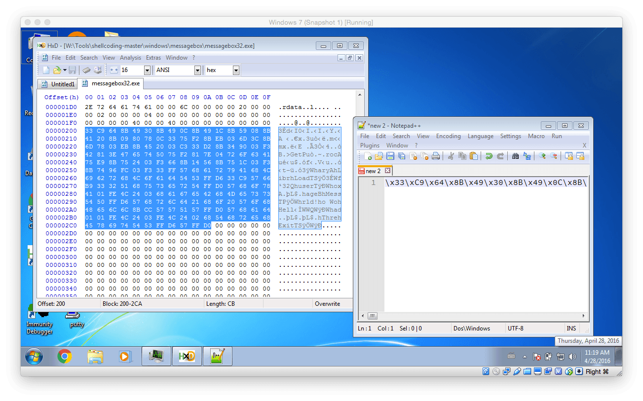Select the messagebox32.exe tab in HxD

(x=111, y=83)
